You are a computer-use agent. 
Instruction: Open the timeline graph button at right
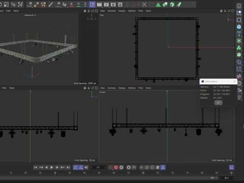tap(232, 167)
